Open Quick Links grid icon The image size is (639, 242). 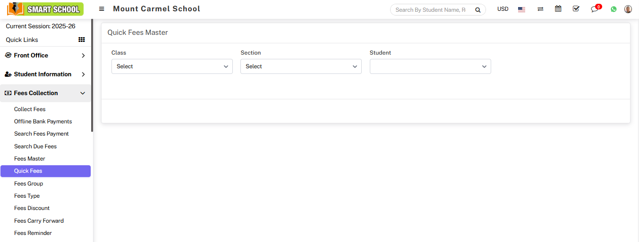click(x=81, y=40)
